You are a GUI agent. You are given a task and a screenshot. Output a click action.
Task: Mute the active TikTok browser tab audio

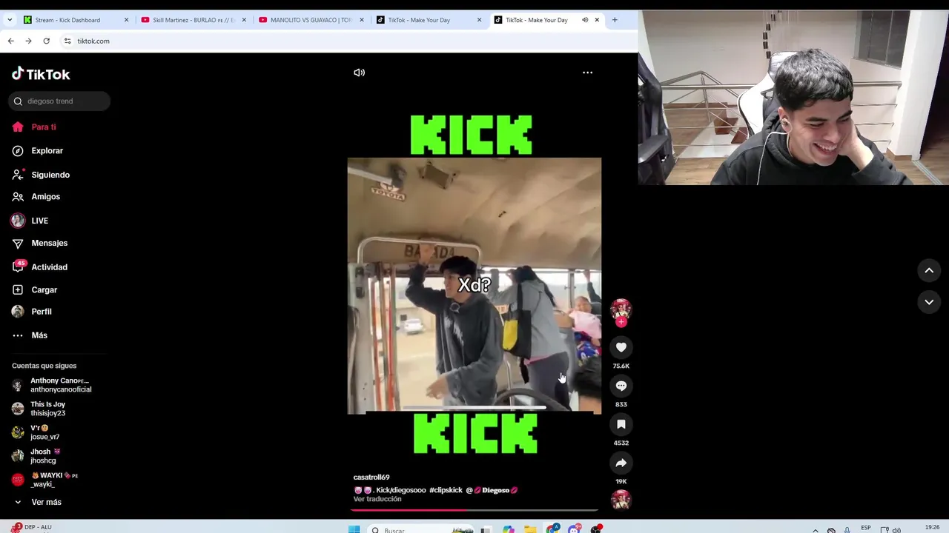click(x=585, y=20)
